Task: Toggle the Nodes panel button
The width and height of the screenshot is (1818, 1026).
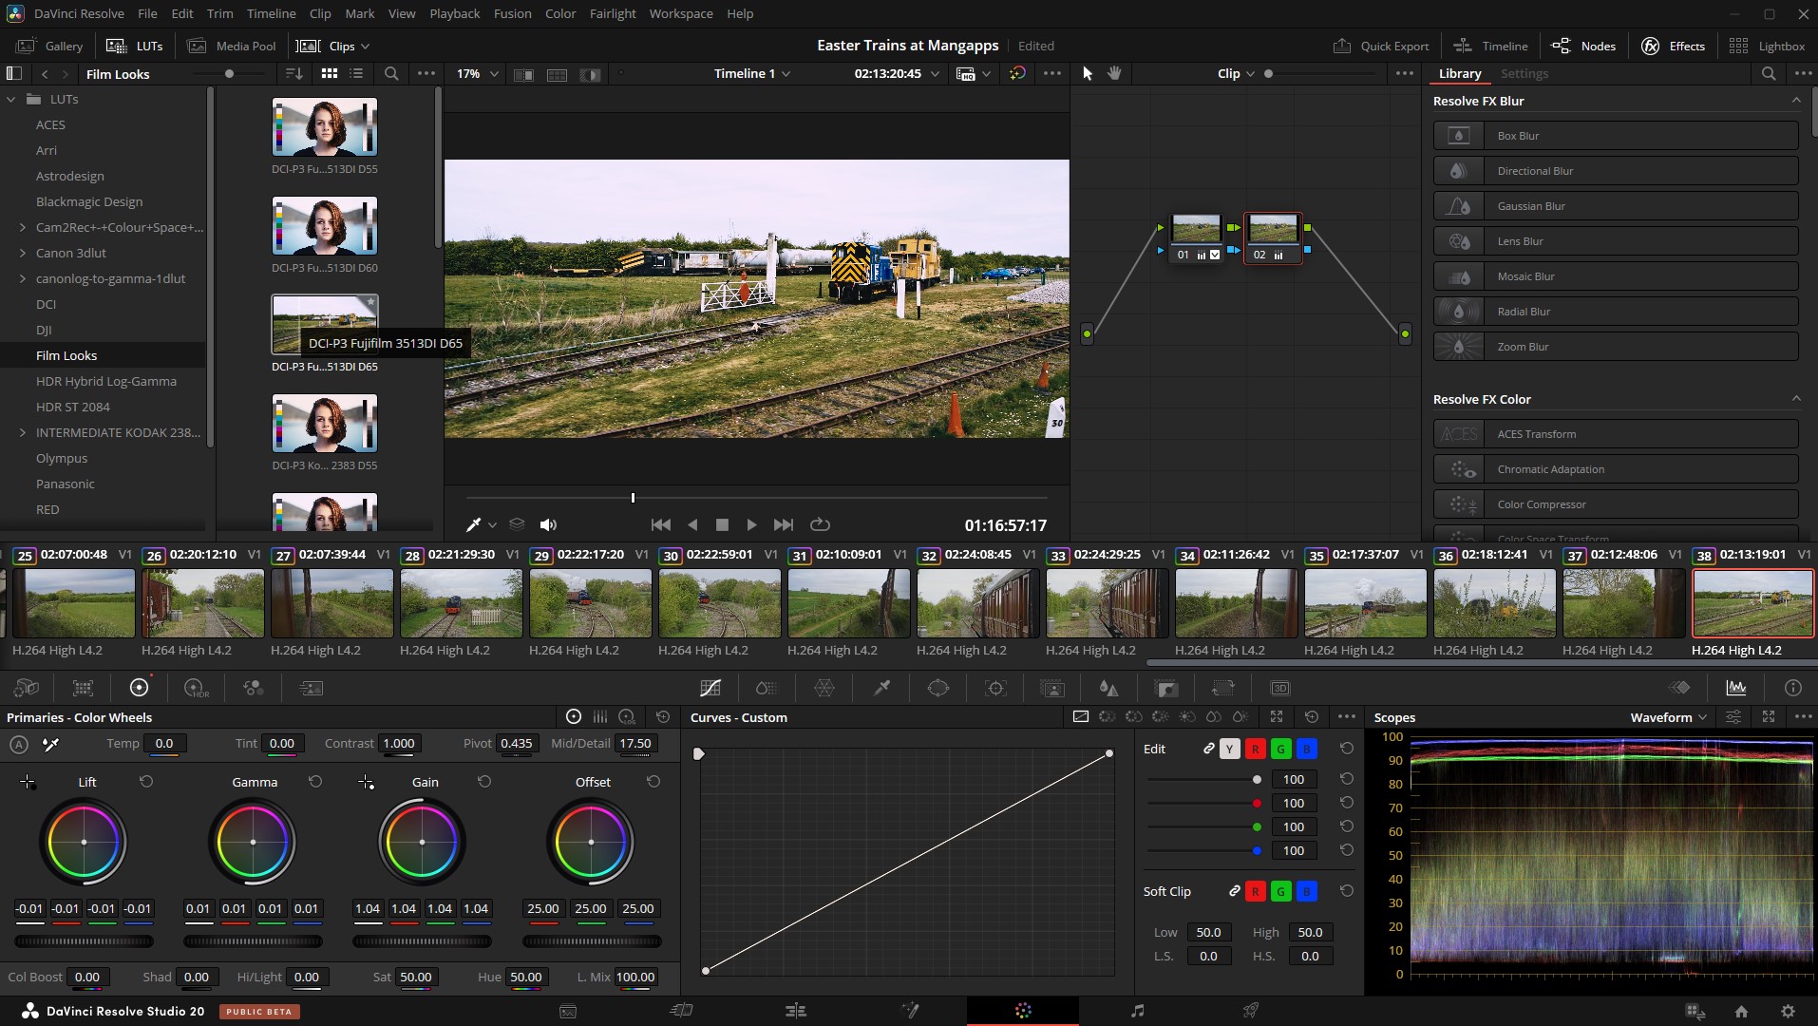Action: click(1583, 46)
